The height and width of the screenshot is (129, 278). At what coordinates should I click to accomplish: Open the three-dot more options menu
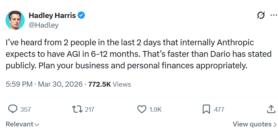(274, 15)
